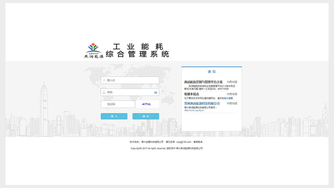The width and height of the screenshot is (334, 188).
Task: Click 常州全晟科技有限公司 in the footer
Action: point(152,142)
